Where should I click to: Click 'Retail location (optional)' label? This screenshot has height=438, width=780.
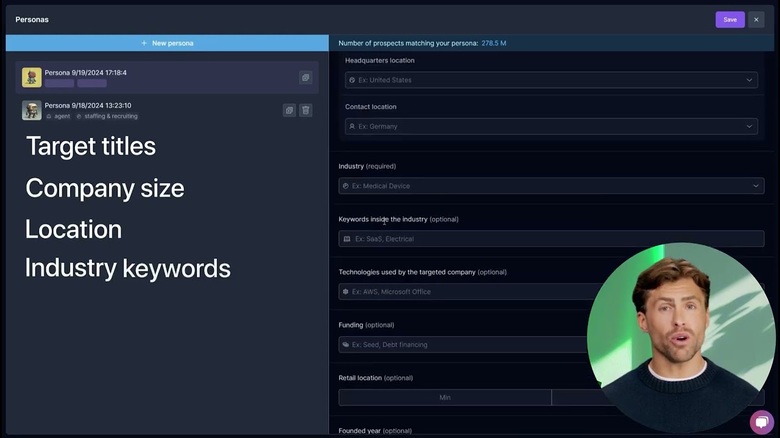pyautogui.click(x=376, y=378)
